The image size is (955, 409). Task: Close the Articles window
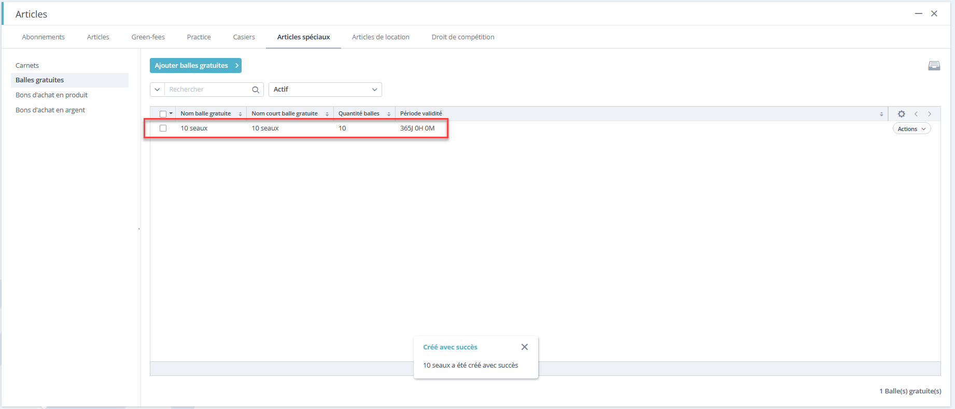tap(934, 14)
